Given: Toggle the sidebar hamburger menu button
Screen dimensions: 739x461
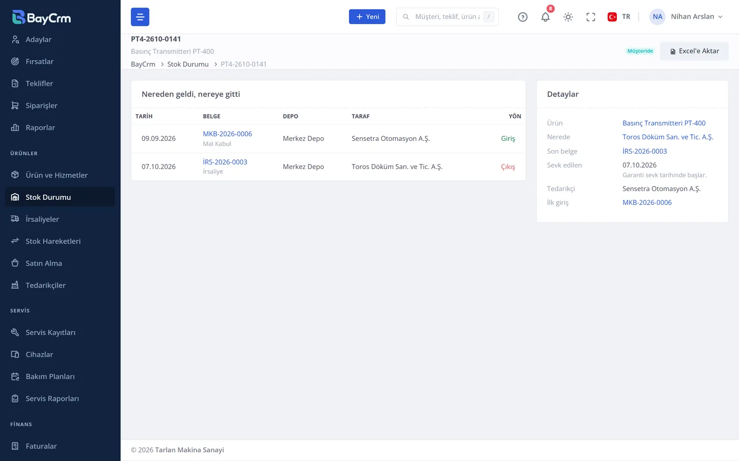Looking at the screenshot, I should [140, 17].
